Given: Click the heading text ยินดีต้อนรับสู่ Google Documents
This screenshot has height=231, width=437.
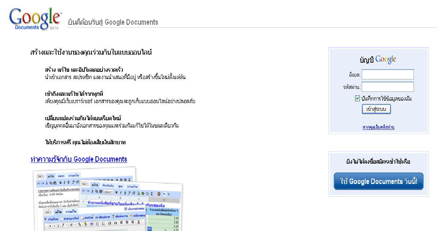Looking at the screenshot, I should click(x=113, y=22).
